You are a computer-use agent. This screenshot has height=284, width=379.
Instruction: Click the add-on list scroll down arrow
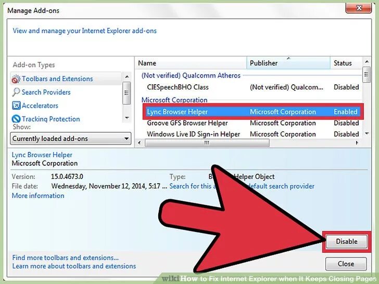367,134
